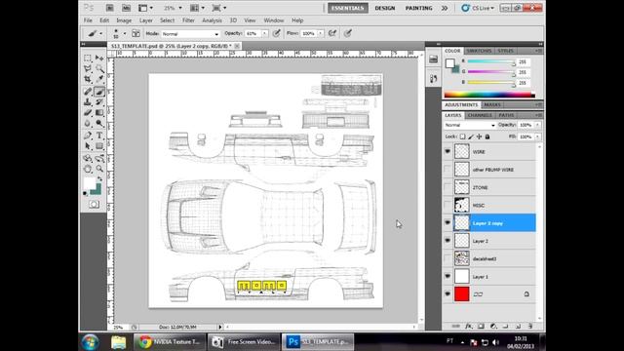Screen dimensions: 624x351
Task: Select the Gradient tool
Action: pos(99,113)
